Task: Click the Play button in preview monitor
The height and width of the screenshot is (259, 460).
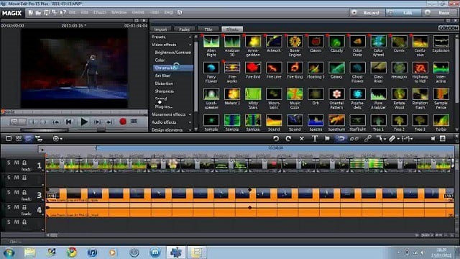Action: 84,122
